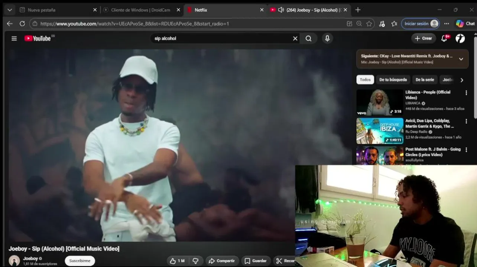
Task: Open options for Post Malone Going Circles video
Action: click(x=466, y=150)
